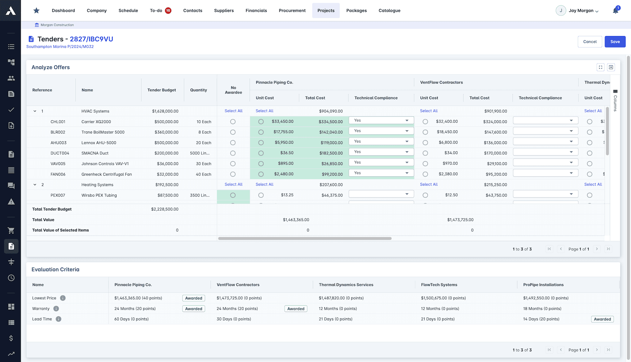631x362 pixels.
Task: Switch to the Procurement tab
Action: [x=292, y=10]
